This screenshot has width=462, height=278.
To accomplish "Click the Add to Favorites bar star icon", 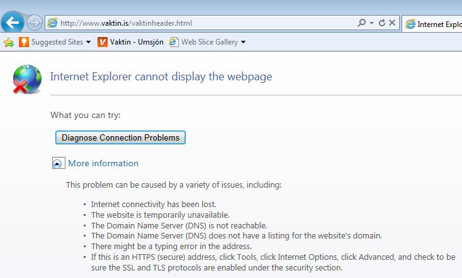I will point(9,42).
